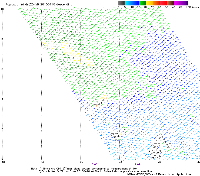Click the '2' latitude axis label
Image resolution: width=200 pixels, height=176 pixels.
[x=2, y=129]
